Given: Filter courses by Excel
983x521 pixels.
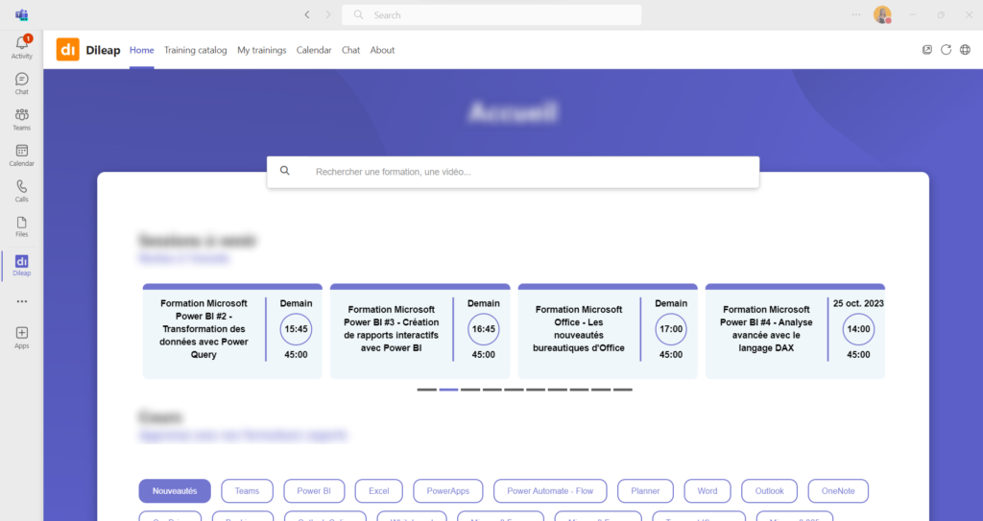Looking at the screenshot, I should tap(378, 491).
